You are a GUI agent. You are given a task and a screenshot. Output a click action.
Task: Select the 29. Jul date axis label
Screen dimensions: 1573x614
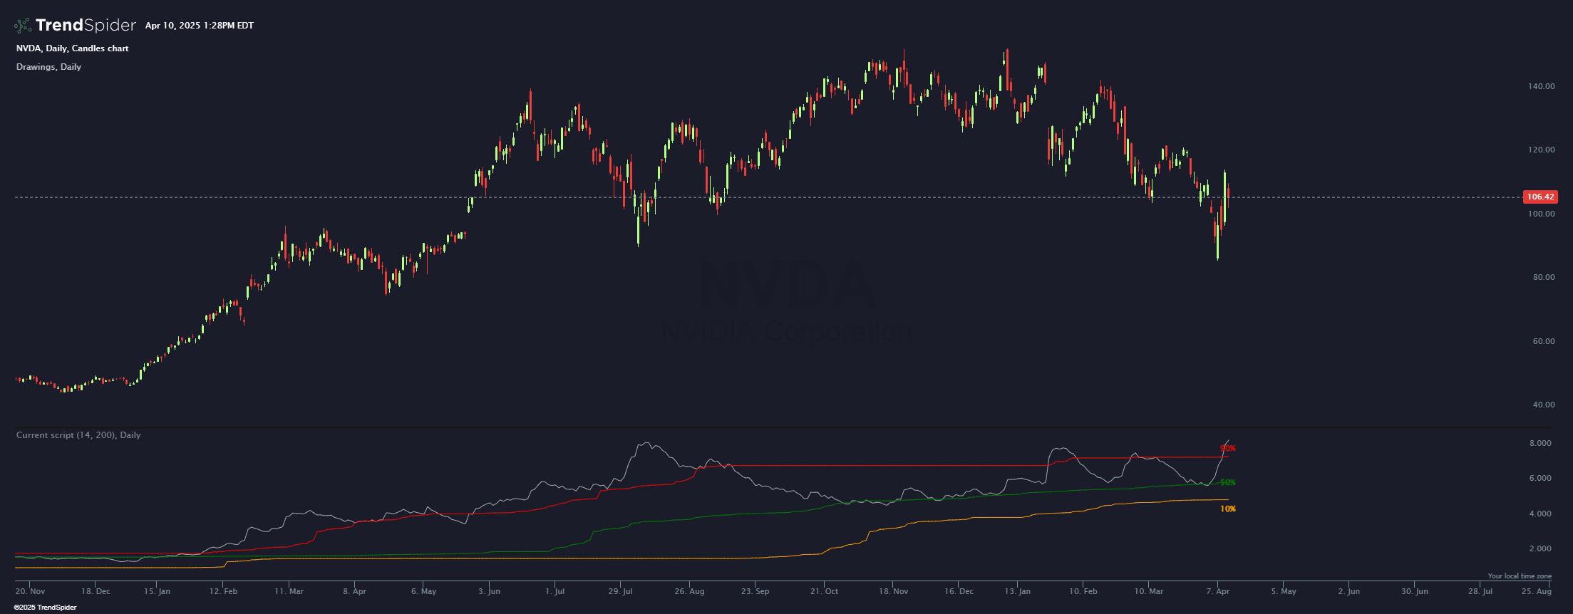[x=620, y=591]
